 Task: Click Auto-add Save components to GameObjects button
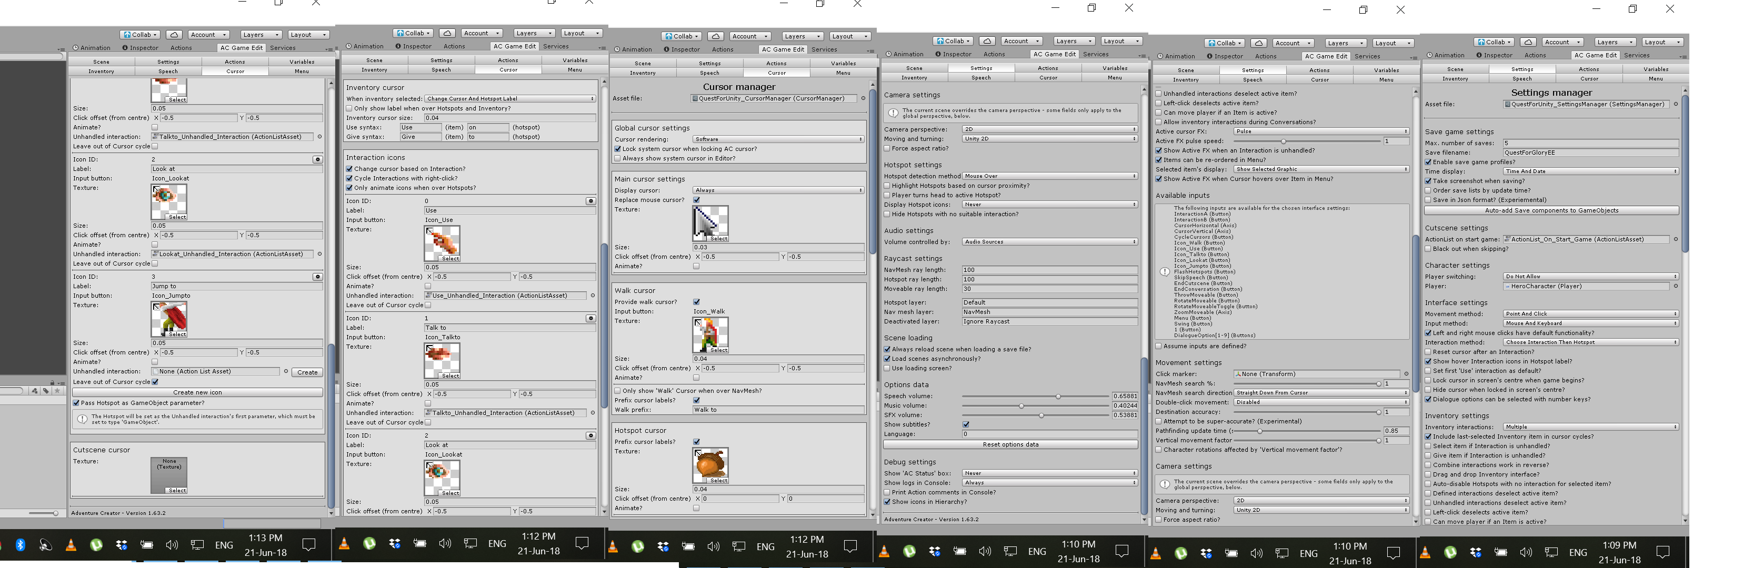tap(1551, 211)
